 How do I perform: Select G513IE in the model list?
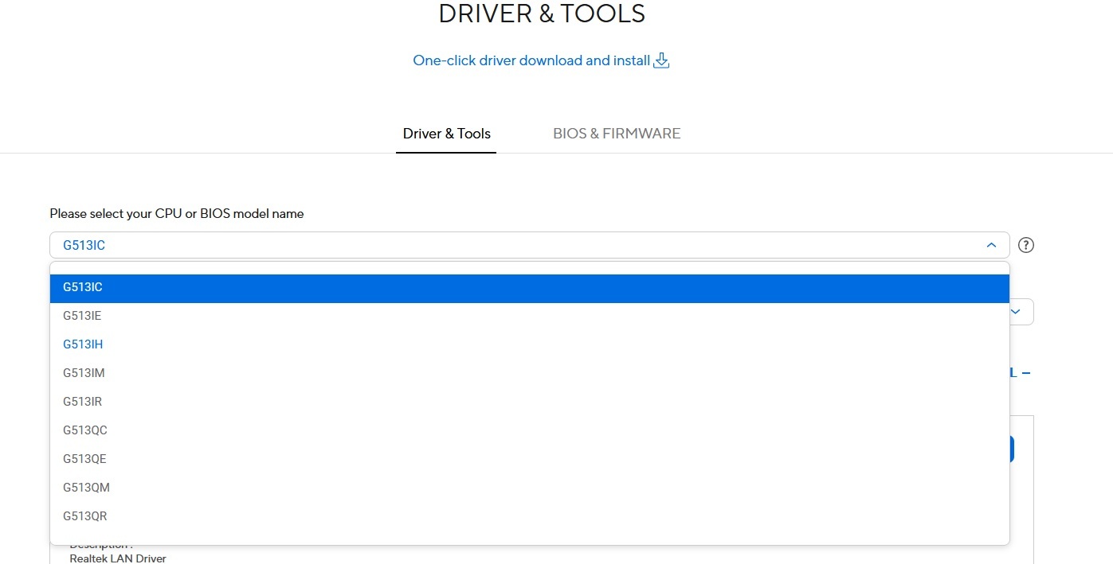[530, 316]
